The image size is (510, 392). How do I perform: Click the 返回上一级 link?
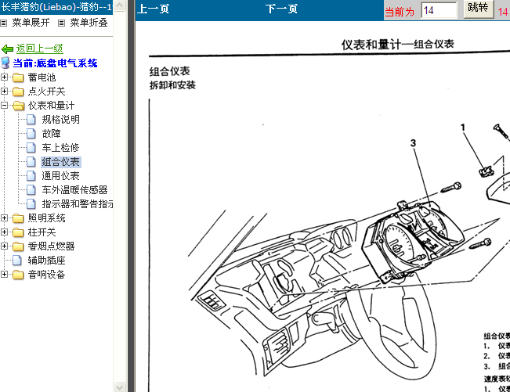click(x=40, y=49)
